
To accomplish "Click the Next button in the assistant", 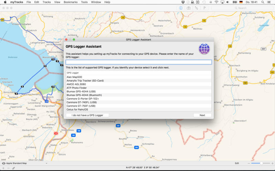I will [202, 115].
